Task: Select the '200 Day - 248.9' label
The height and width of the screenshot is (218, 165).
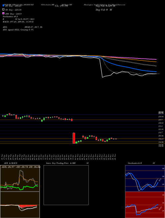Action: point(13,14)
